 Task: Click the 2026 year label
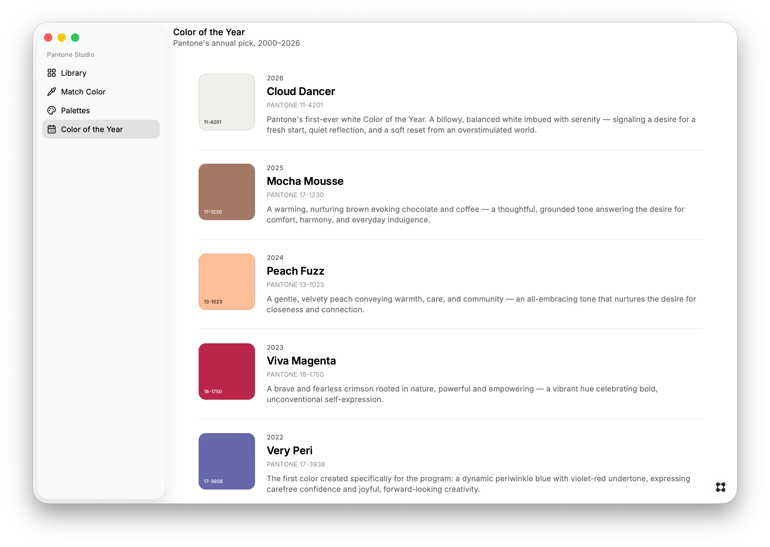click(275, 78)
